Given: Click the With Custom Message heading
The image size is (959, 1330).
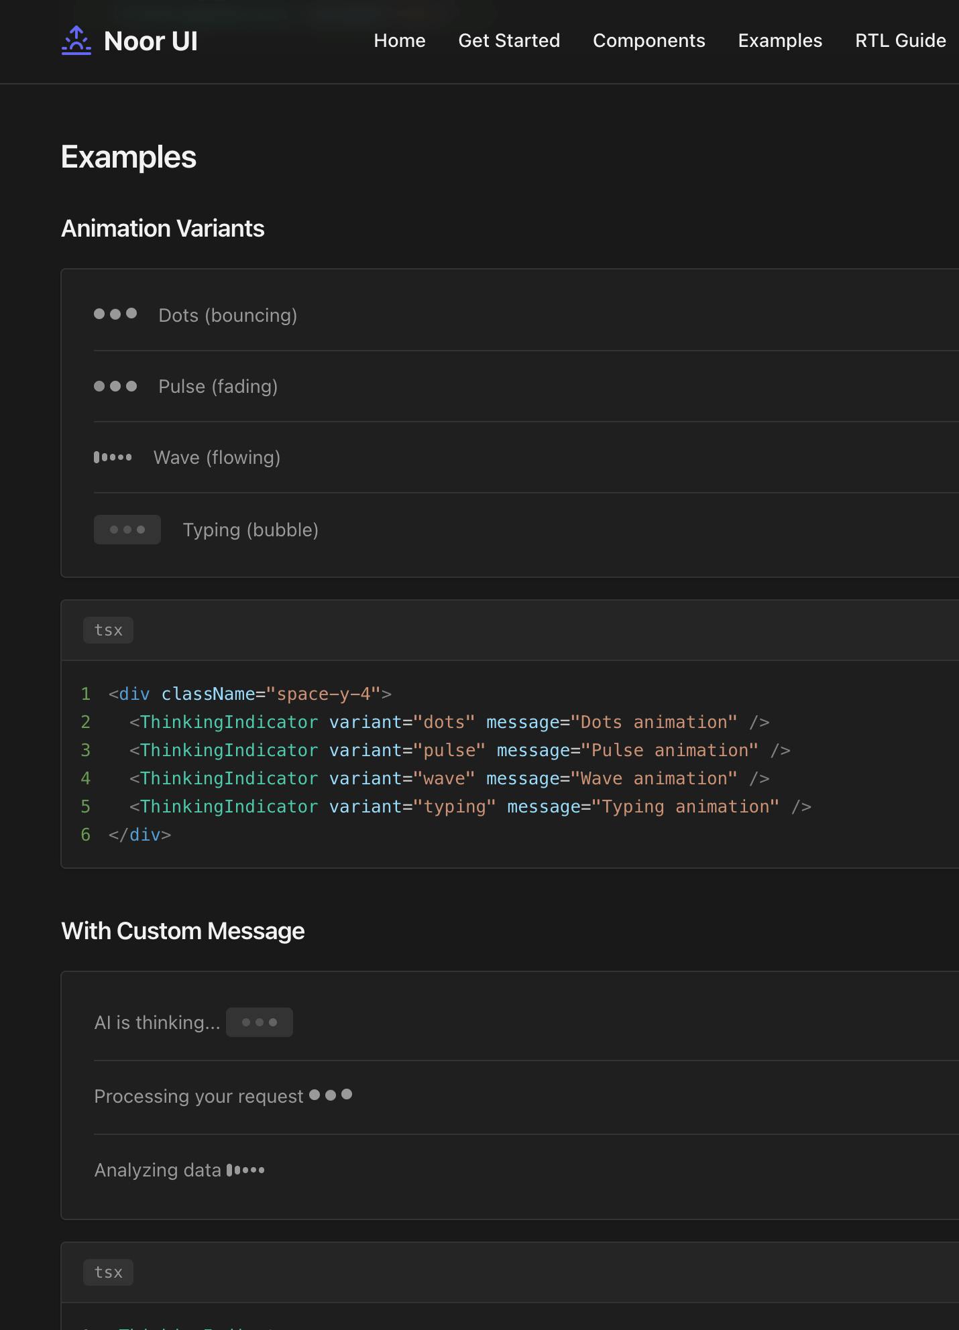Looking at the screenshot, I should coord(183,931).
